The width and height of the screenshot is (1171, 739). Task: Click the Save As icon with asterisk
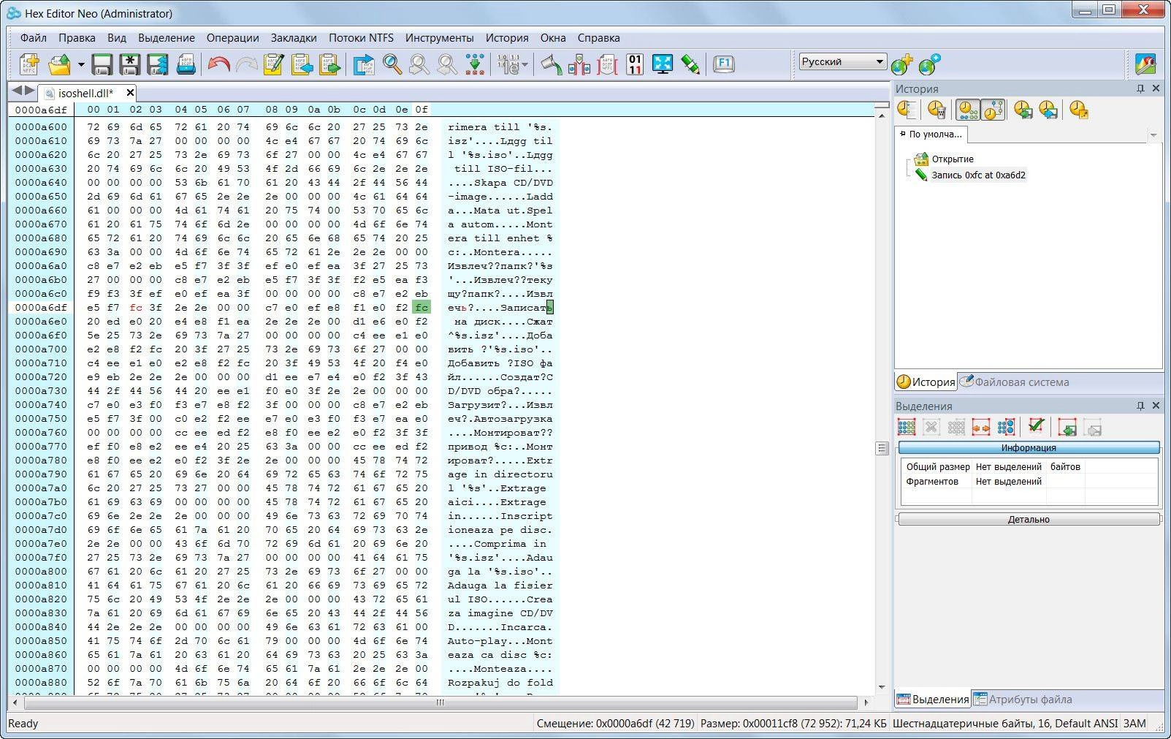[129, 64]
